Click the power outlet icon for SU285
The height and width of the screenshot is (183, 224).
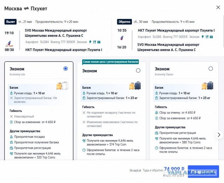[x=203, y=37]
